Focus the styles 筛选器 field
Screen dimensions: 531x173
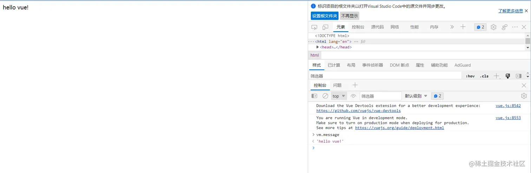coord(385,76)
